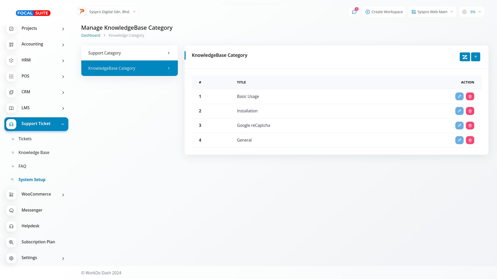Screen dimensions: 497x279
Task: Click the Messenger sidebar icon
Action: (11, 211)
